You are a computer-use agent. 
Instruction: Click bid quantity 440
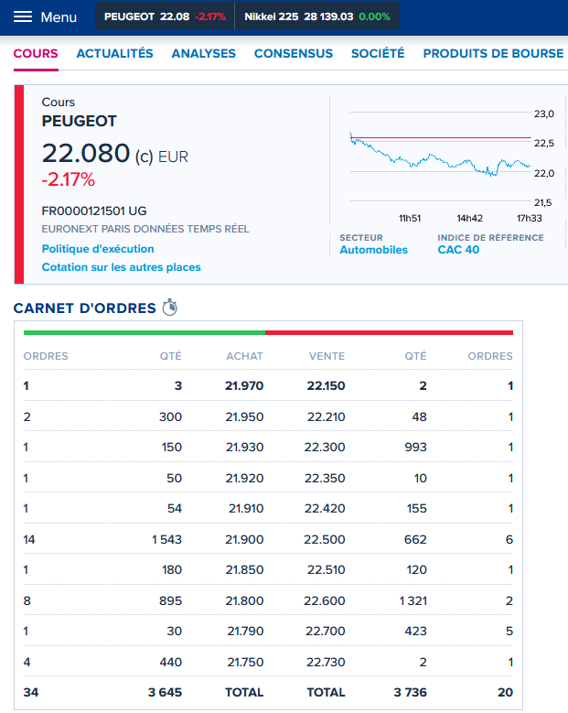(171, 662)
